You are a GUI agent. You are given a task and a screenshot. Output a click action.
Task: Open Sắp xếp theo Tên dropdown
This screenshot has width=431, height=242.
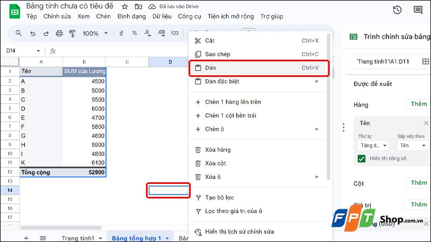pyautogui.click(x=413, y=145)
